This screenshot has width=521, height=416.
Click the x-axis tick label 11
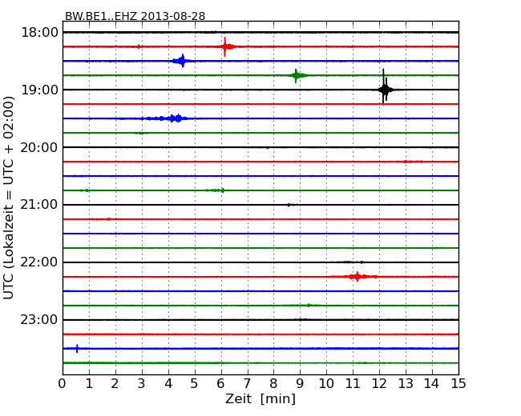click(x=353, y=384)
